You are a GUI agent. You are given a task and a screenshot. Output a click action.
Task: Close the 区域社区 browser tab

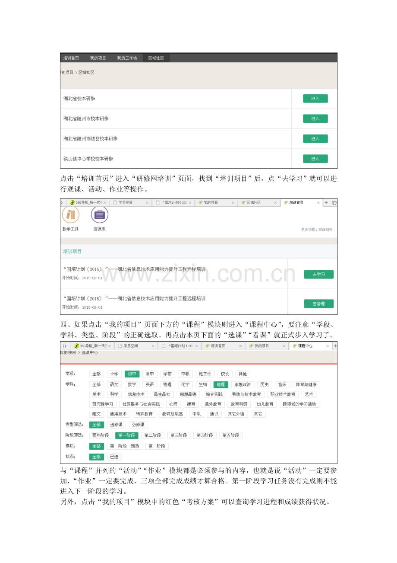coord(275,202)
